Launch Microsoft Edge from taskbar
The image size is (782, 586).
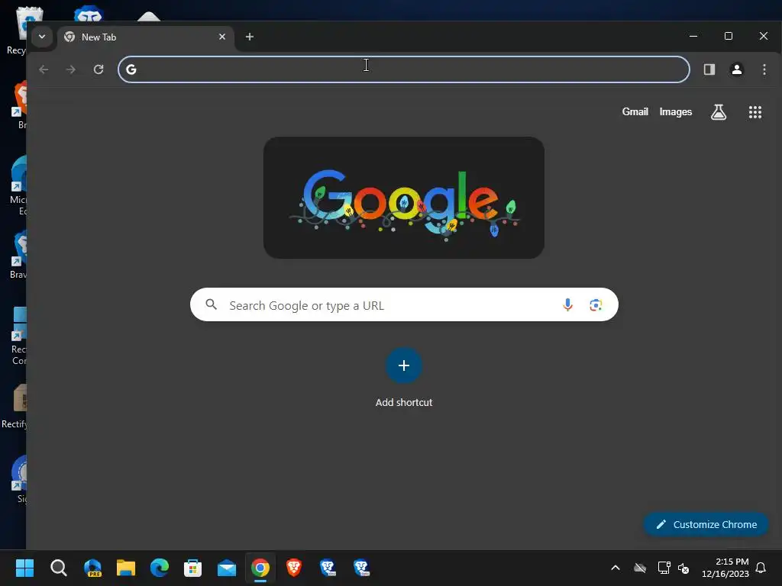(x=160, y=568)
